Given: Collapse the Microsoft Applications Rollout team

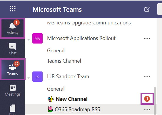Looking at the screenshot, I should coord(29,40).
